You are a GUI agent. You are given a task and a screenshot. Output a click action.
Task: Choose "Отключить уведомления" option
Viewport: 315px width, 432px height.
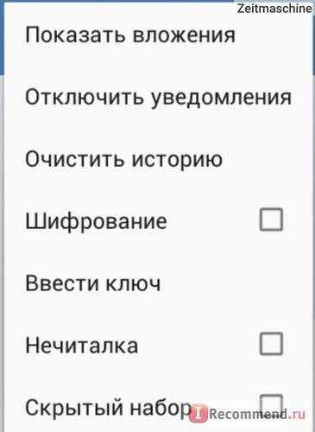[158, 97]
